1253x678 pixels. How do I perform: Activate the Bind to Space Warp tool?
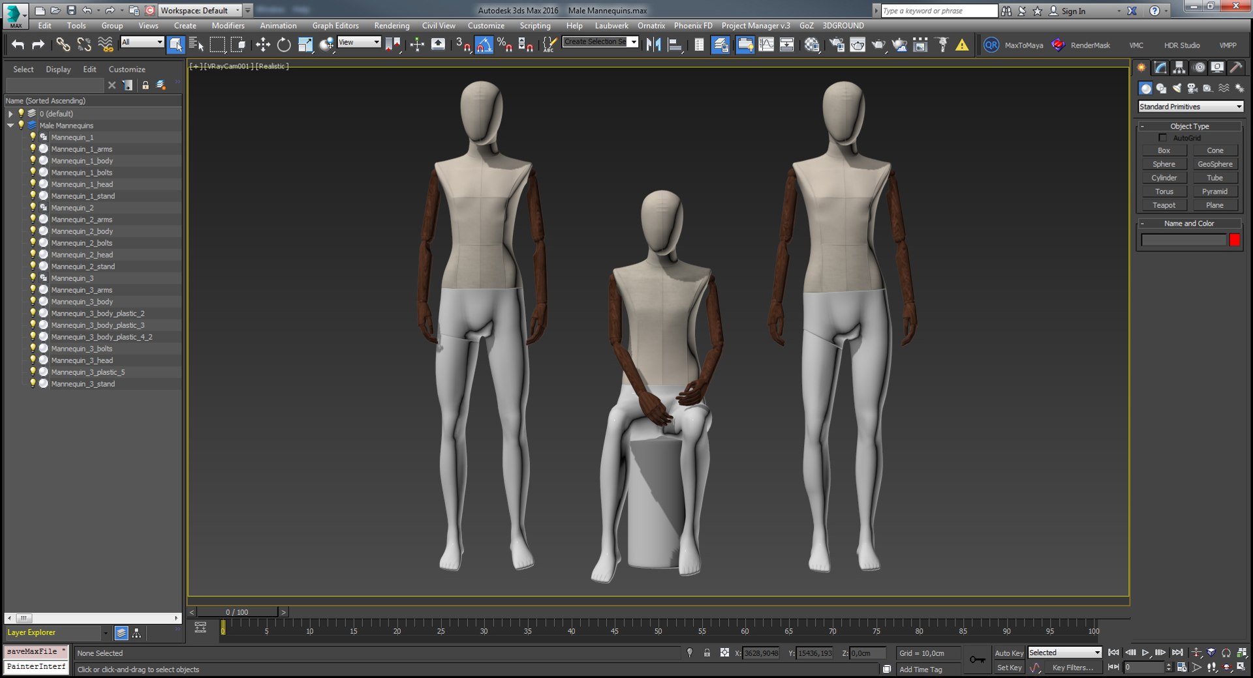tap(105, 44)
